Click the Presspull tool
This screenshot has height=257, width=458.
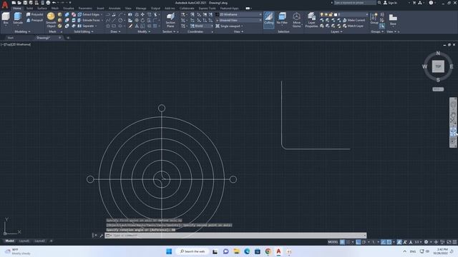coord(35,20)
